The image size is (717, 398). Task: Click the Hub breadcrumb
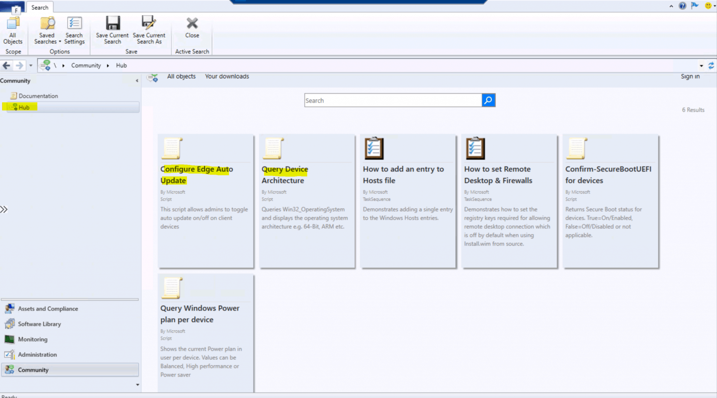click(121, 65)
